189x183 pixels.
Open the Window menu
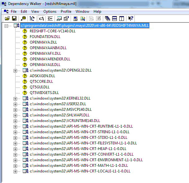pos(82,12)
